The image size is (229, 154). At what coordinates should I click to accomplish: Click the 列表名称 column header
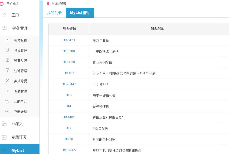[x=157, y=29]
